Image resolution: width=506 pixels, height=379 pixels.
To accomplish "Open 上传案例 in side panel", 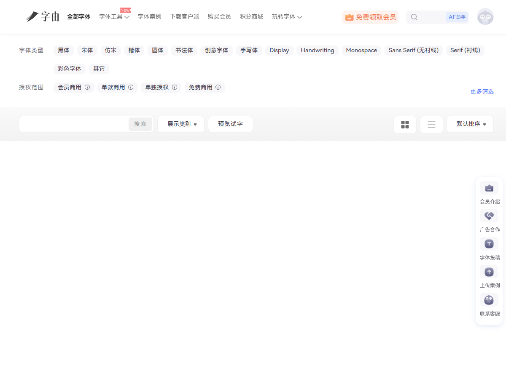I will [x=489, y=276].
